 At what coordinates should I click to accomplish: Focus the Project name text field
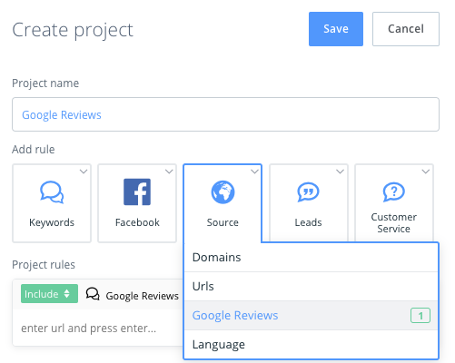tap(225, 114)
